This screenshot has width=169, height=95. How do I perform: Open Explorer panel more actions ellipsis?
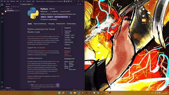click(17, 4)
